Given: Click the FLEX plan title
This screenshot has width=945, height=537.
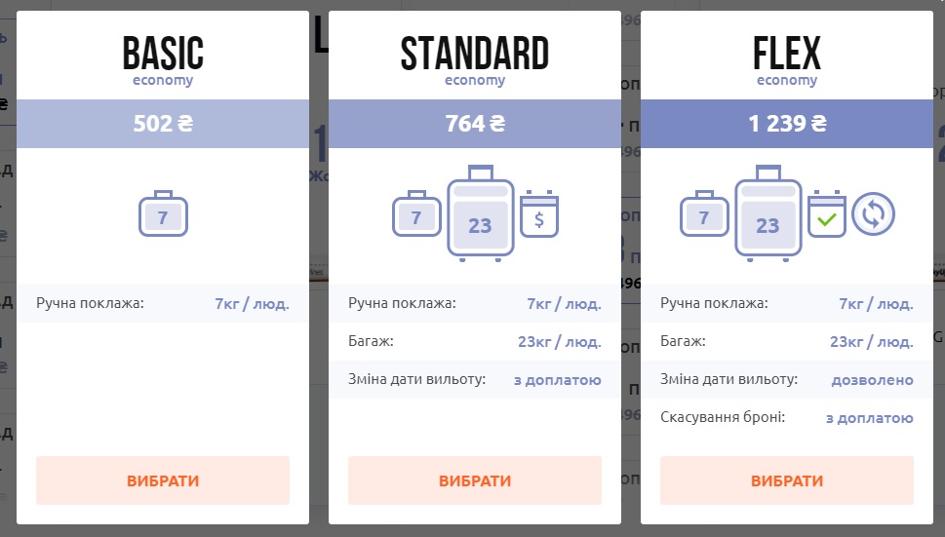Looking at the screenshot, I should pyautogui.click(x=787, y=53).
